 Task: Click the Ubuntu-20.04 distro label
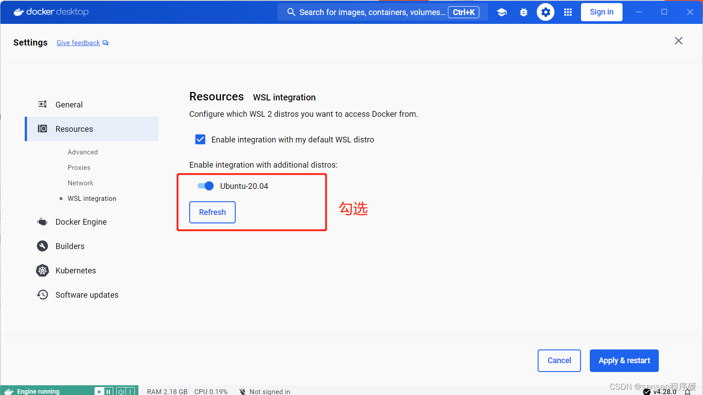pos(244,186)
